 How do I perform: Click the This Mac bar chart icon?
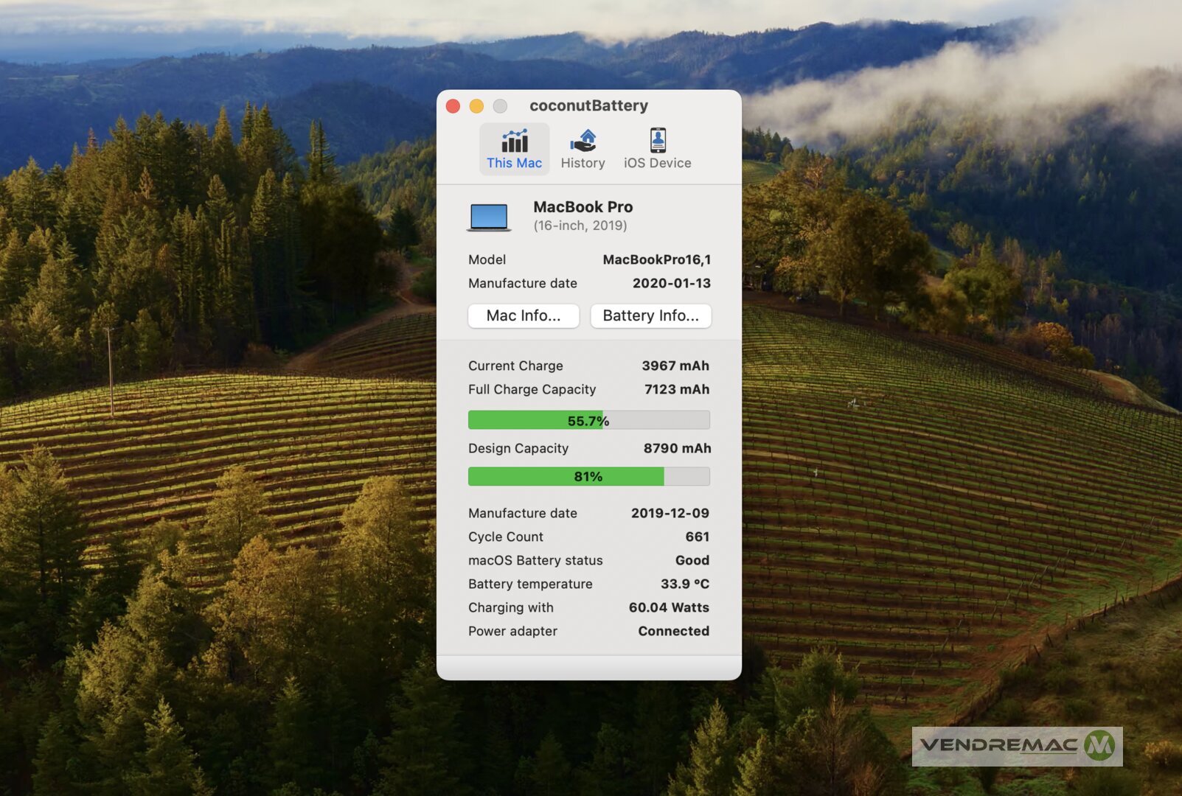(514, 141)
